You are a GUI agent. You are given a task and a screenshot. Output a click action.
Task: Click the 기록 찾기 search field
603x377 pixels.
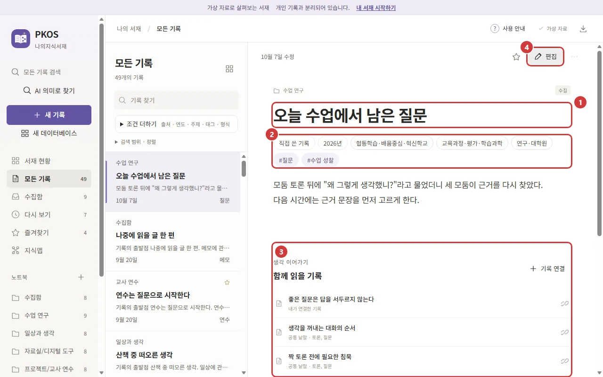click(176, 100)
